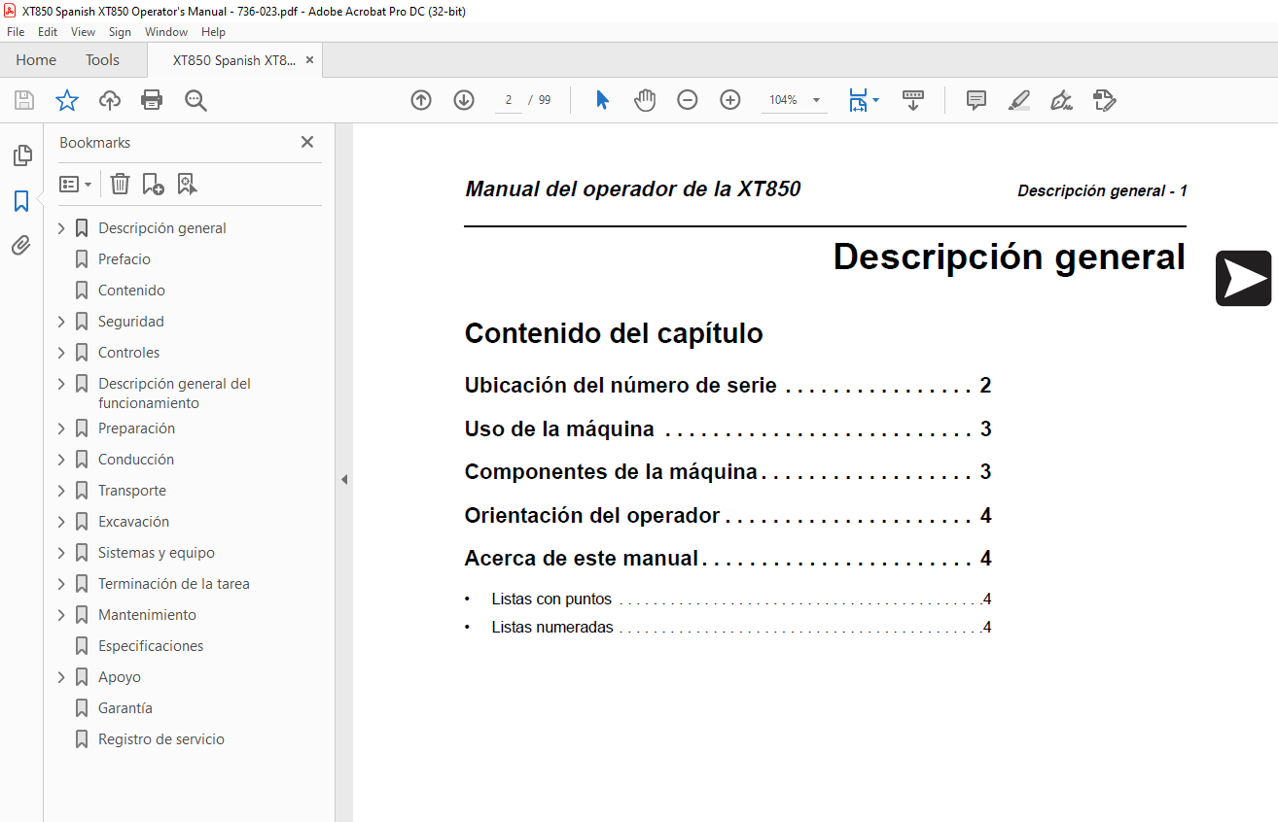Close the XT850 Spanish document tab

click(x=309, y=60)
